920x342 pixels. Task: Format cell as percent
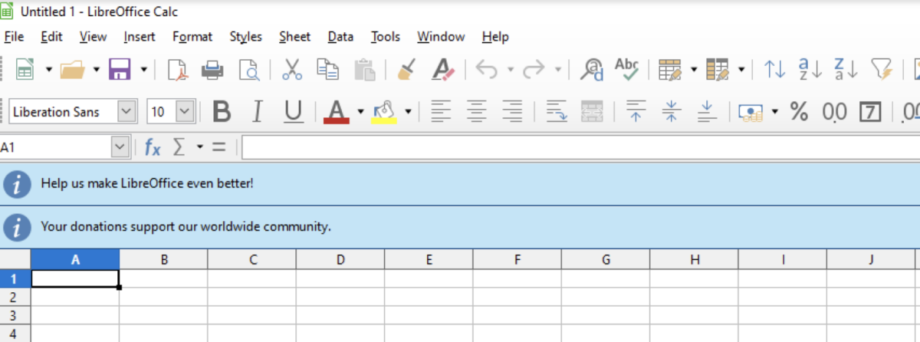coord(799,112)
